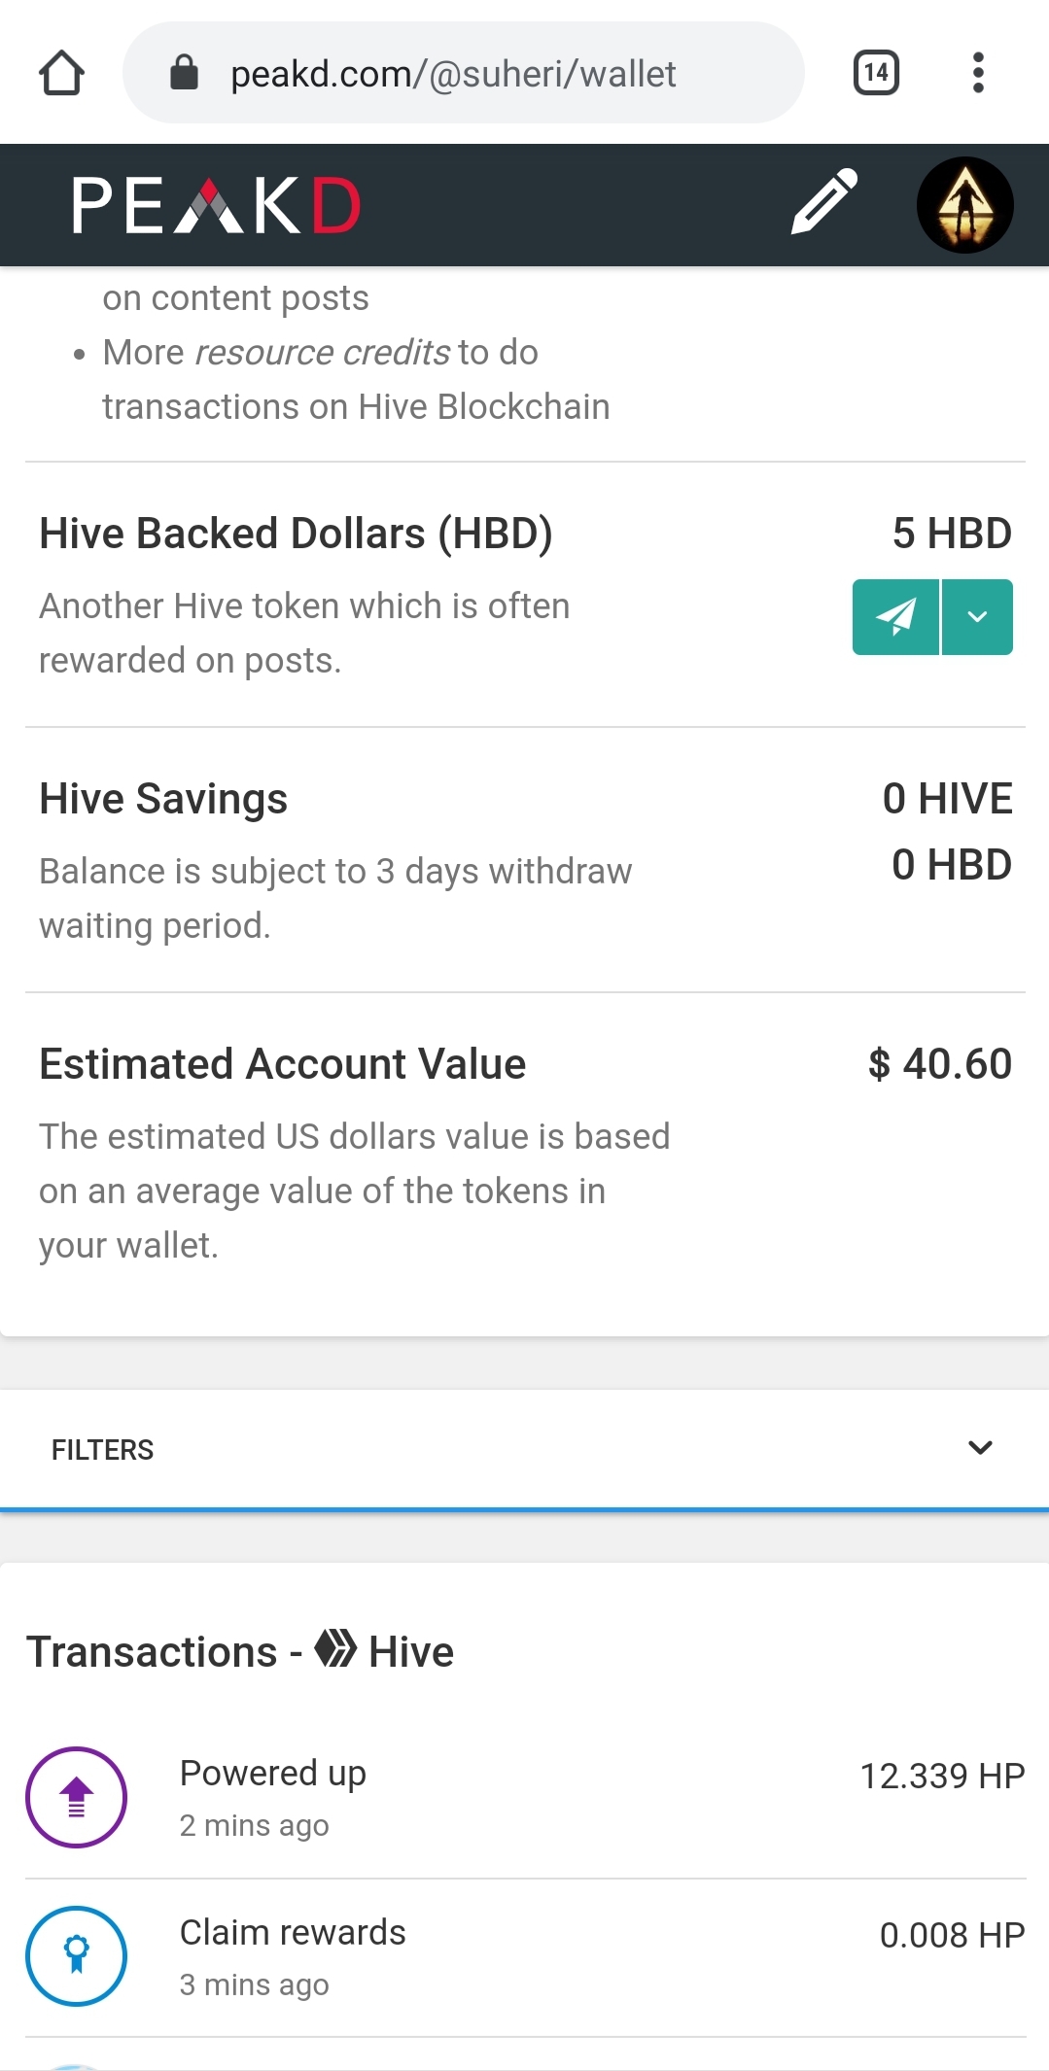Send HBD with the paper plane button

(895, 617)
